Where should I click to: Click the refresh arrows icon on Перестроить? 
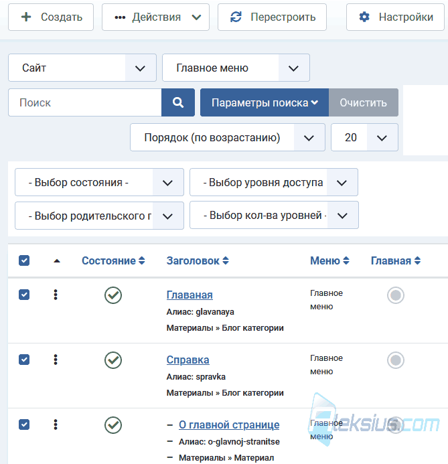pyautogui.click(x=236, y=17)
